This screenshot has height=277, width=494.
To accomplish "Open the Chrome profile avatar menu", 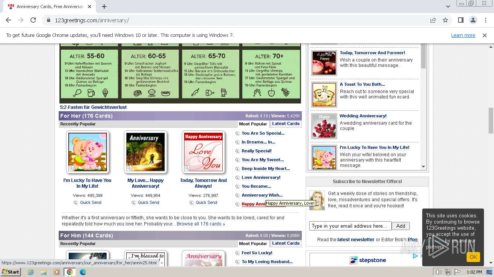I will (473, 20).
